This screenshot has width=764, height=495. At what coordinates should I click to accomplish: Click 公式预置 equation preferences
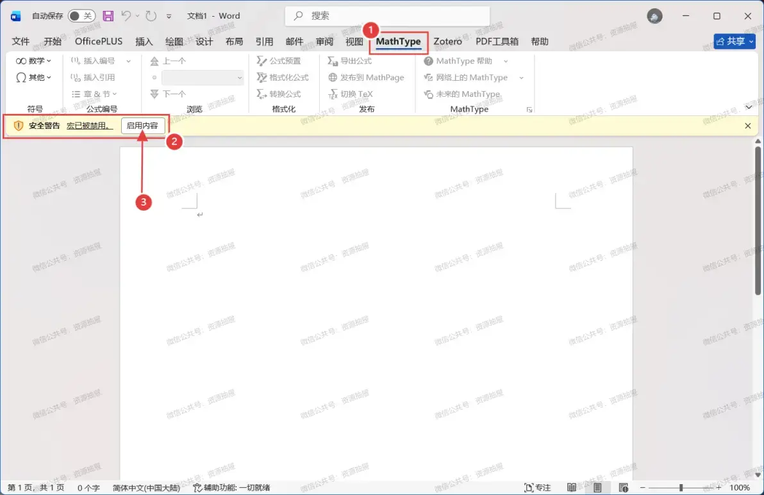click(x=279, y=61)
